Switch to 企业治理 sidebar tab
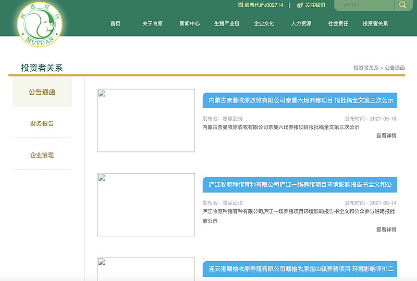The width and height of the screenshot is (417, 281). click(42, 155)
